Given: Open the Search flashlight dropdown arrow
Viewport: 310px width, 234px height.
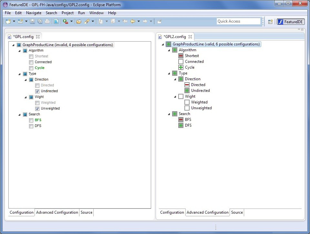Looking at the screenshot, I should coord(93,21).
